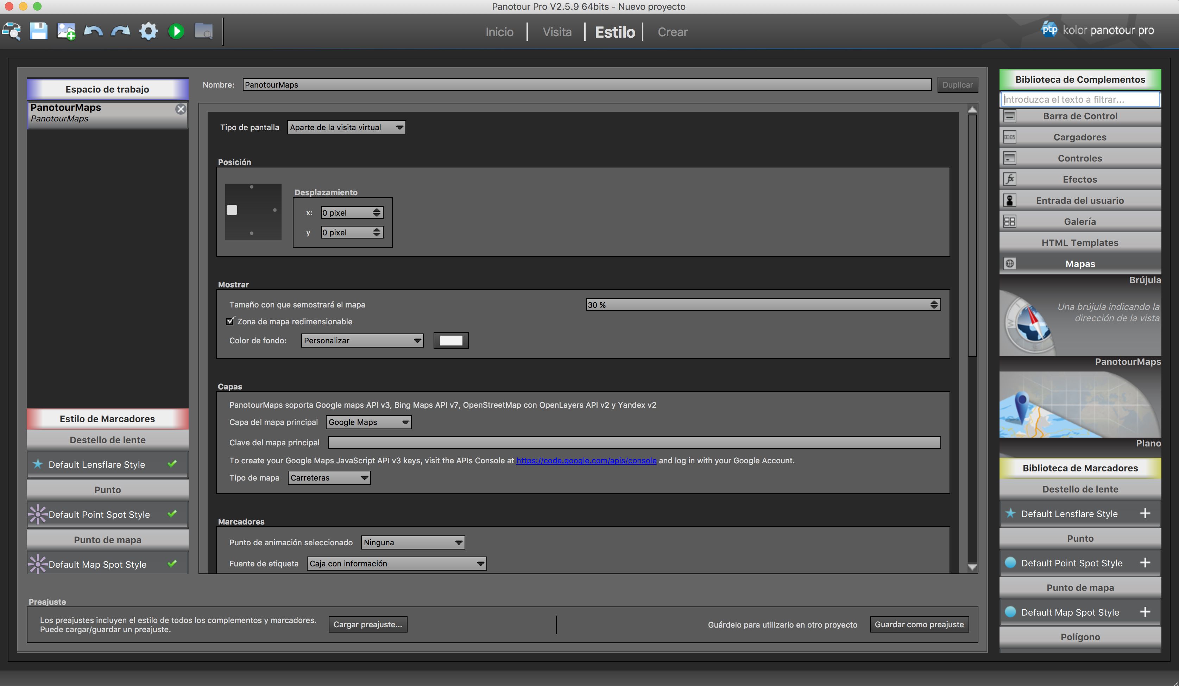
Task: Click the settings panel vertical scrollbar
Action: (x=972, y=235)
